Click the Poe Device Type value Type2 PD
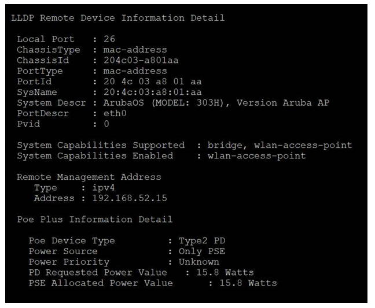375x308 pixels. 202,240
